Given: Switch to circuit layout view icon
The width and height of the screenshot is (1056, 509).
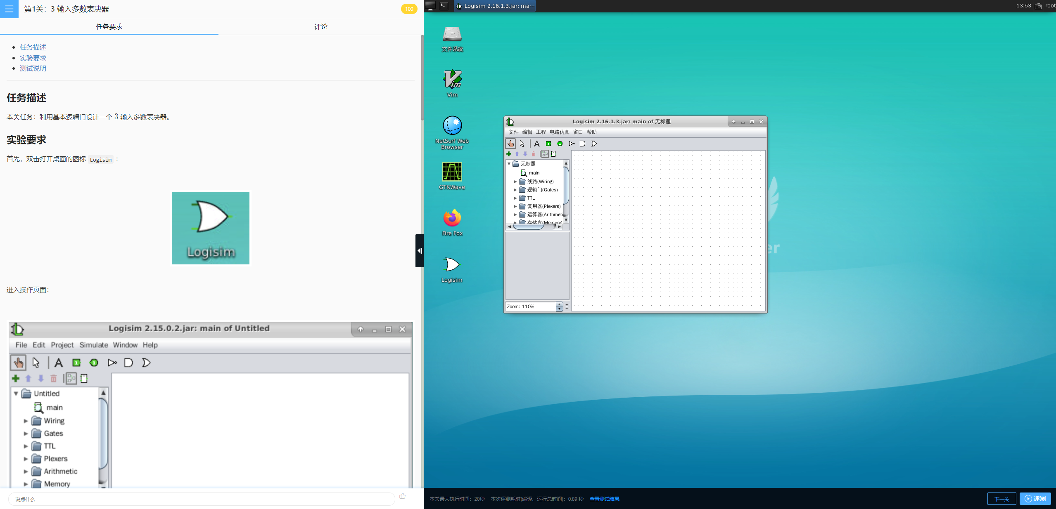Looking at the screenshot, I should pos(545,154).
